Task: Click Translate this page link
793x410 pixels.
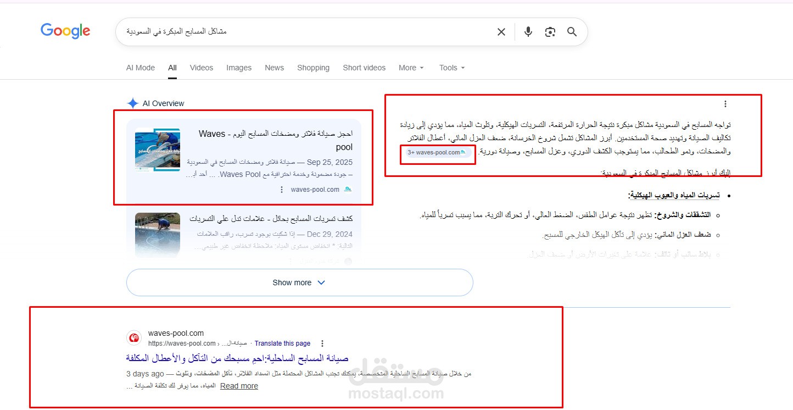Action: (x=282, y=343)
